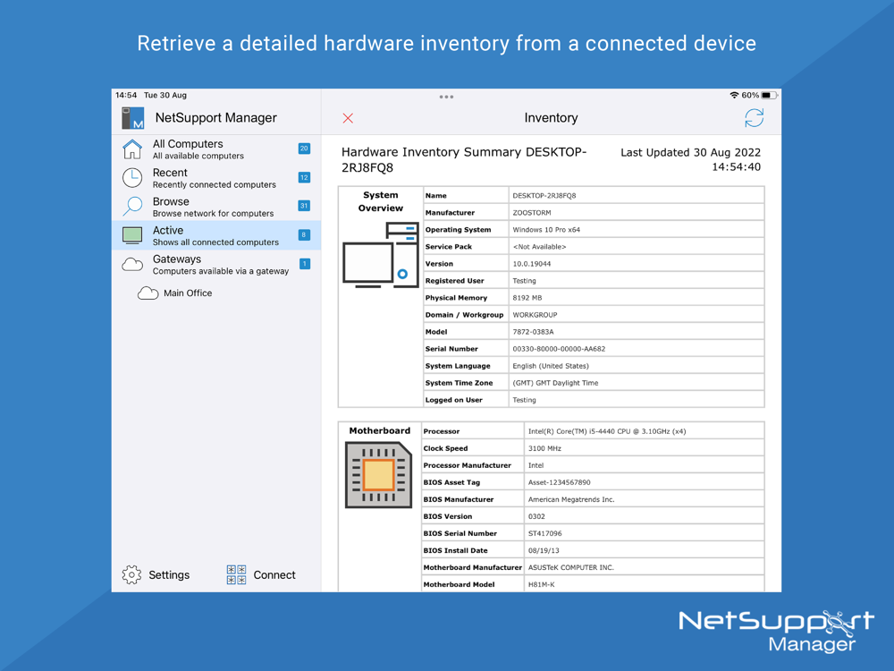
Task: Click the Processor Manufacturer label
Action: click(x=467, y=466)
